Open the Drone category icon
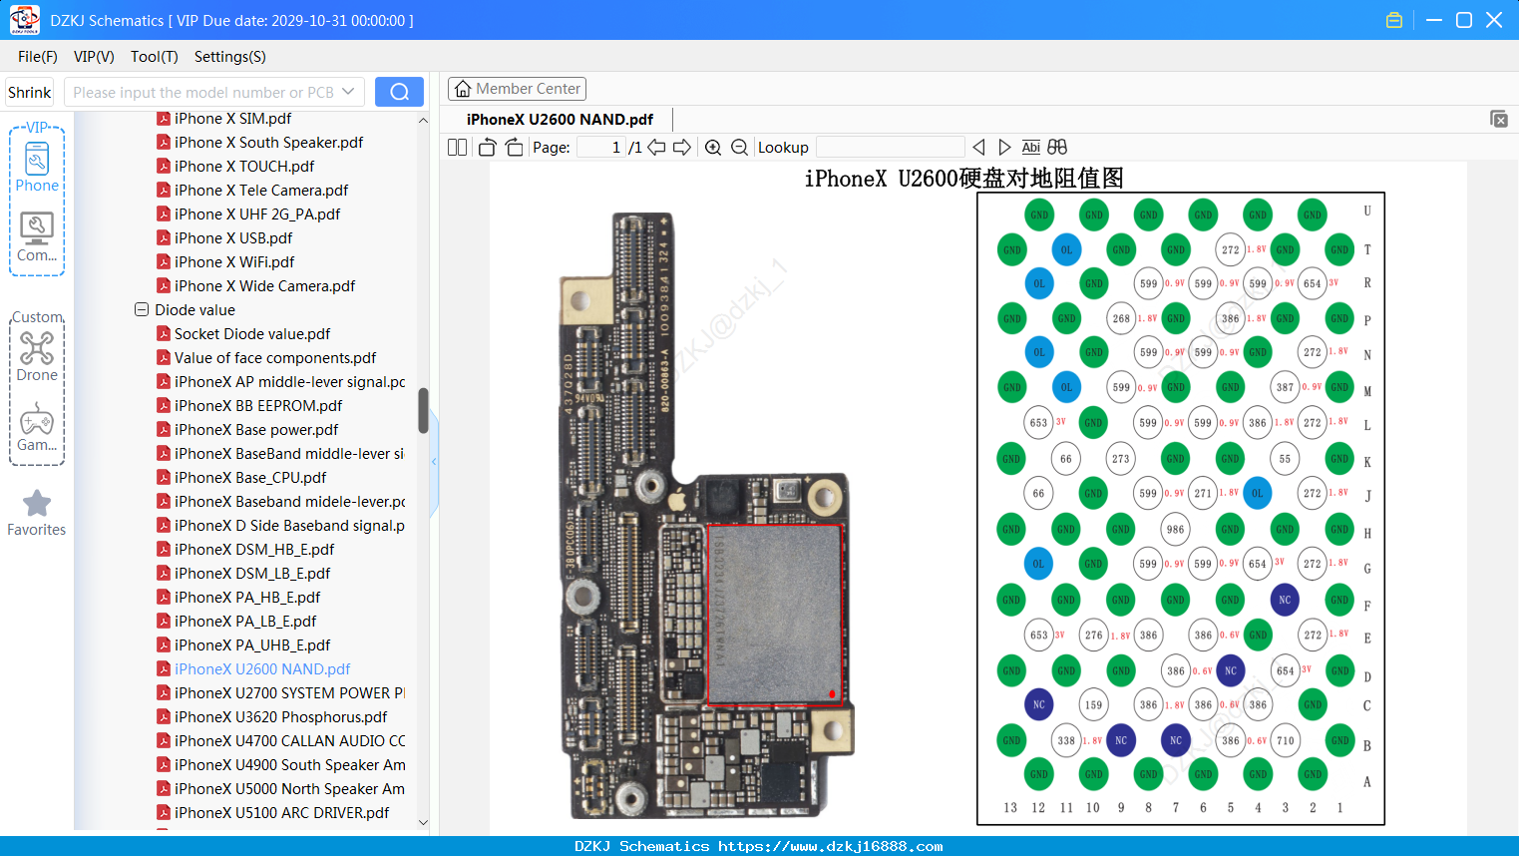This screenshot has height=856, width=1519. pyautogui.click(x=37, y=357)
